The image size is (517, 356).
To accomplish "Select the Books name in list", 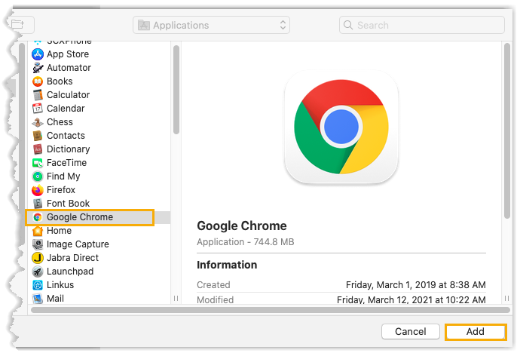I will click(x=60, y=81).
